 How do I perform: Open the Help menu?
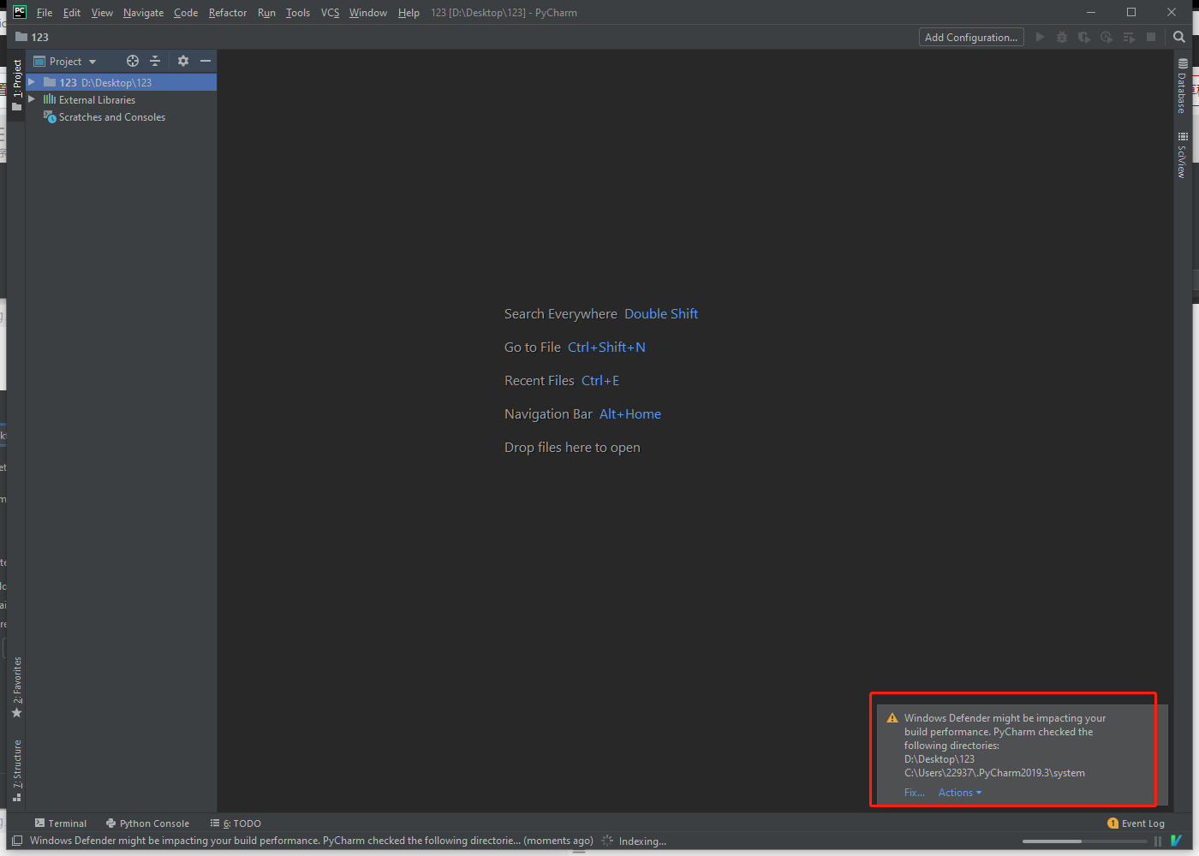click(x=409, y=13)
